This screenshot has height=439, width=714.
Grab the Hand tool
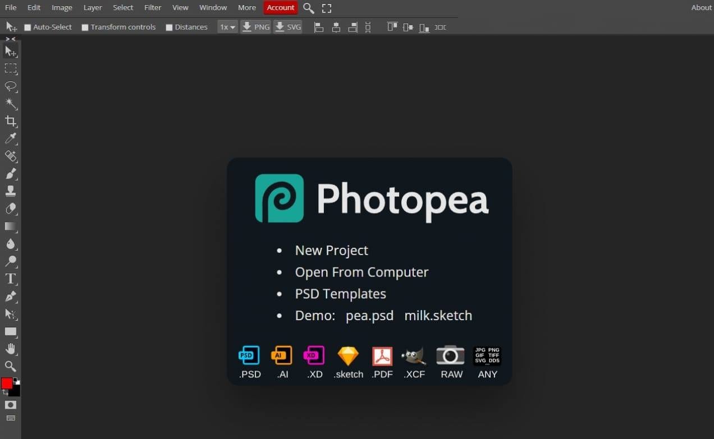point(11,349)
